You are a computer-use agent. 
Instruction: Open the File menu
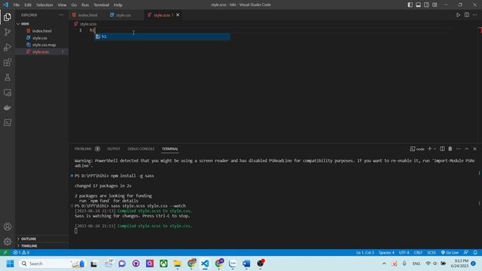tap(17, 5)
